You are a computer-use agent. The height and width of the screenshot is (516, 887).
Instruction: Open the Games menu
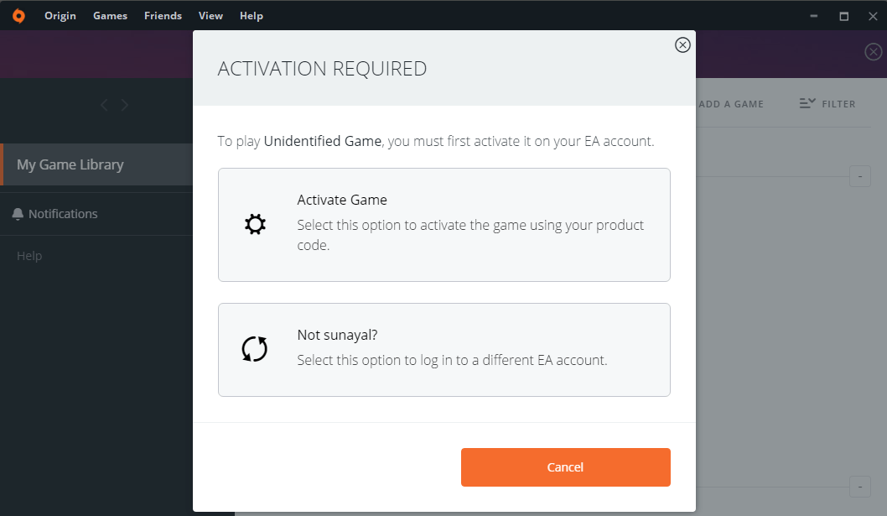coord(110,16)
